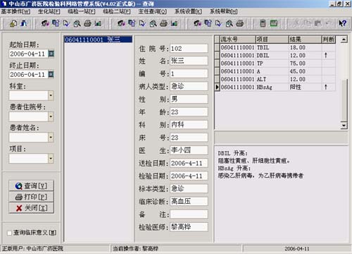
Task: Click the 姓名 field showing 张三
Action: coord(189,61)
